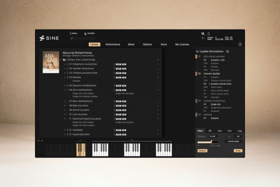Collapse the 06 Alto metallophone entry
The height and width of the screenshot is (187, 280).
[65, 89]
